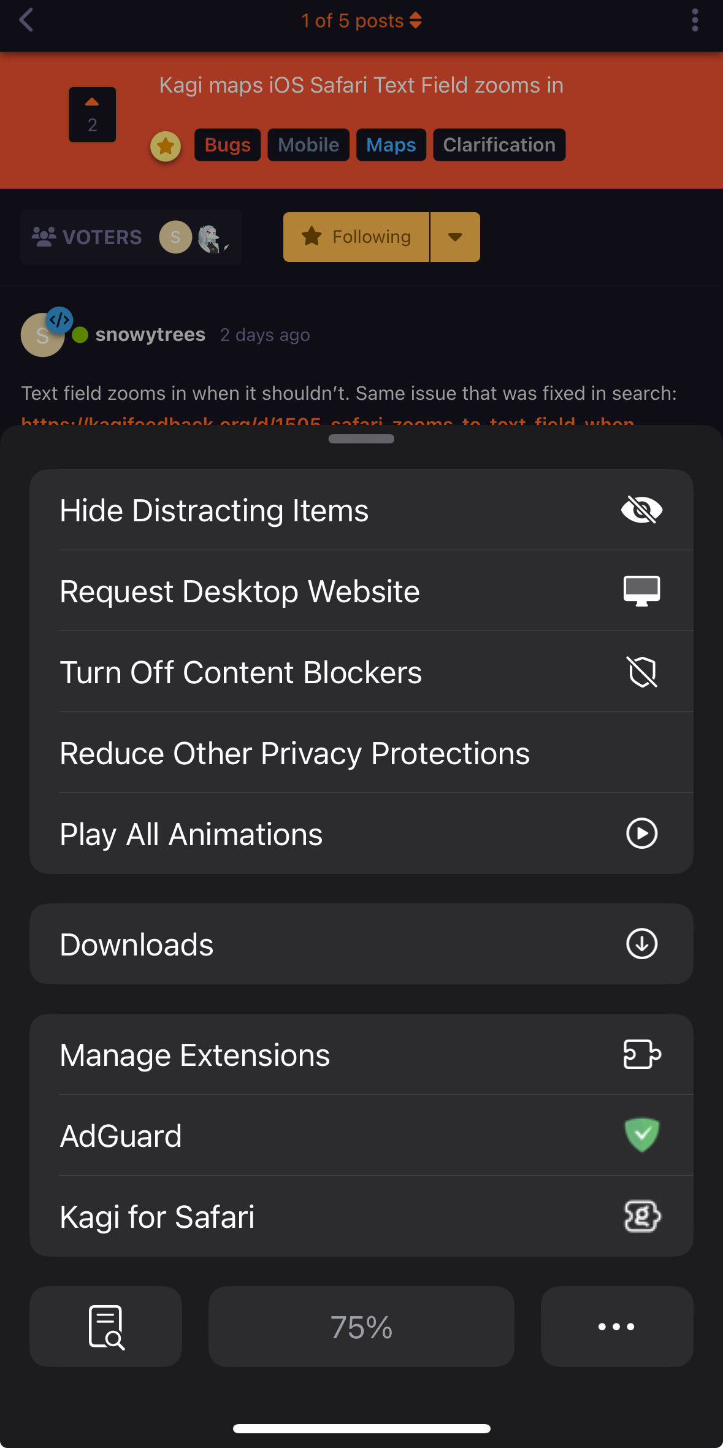Select Request Desktop Website
Screen dimensions: 723x1448
pos(361,591)
